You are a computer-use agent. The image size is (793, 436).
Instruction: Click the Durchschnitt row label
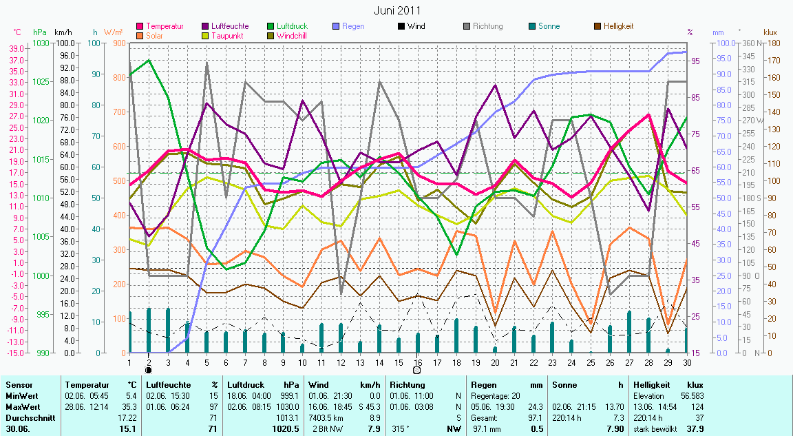tap(26, 418)
